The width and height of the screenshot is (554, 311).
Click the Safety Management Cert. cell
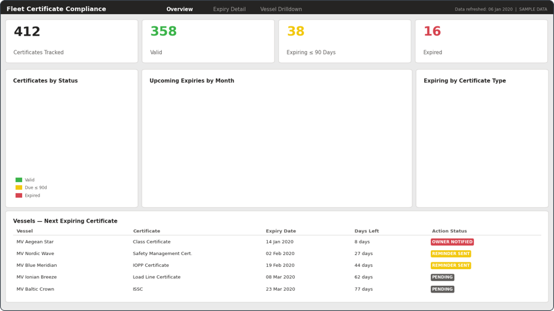tap(163, 253)
